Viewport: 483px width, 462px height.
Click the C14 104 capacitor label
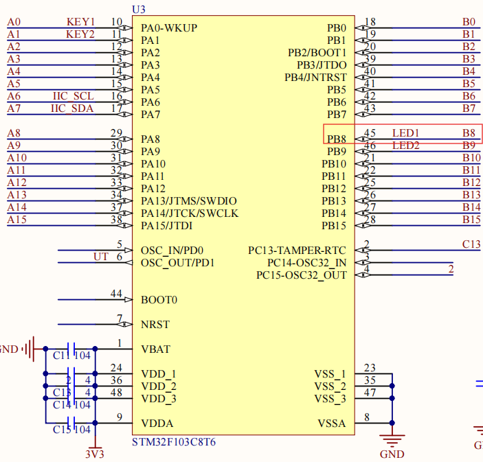point(71,405)
